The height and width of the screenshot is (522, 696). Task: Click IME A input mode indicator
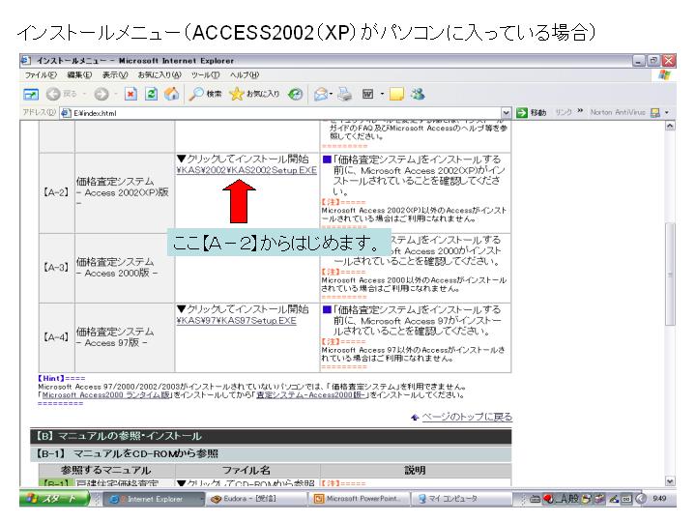coord(564,499)
